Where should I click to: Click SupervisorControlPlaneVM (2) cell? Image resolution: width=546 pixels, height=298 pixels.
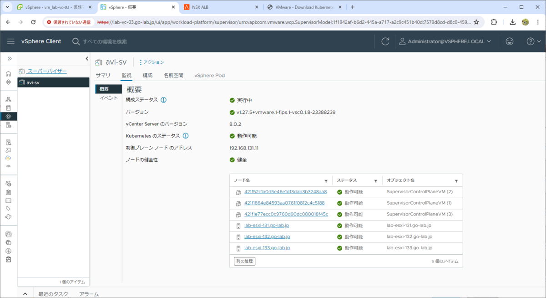[420, 192]
